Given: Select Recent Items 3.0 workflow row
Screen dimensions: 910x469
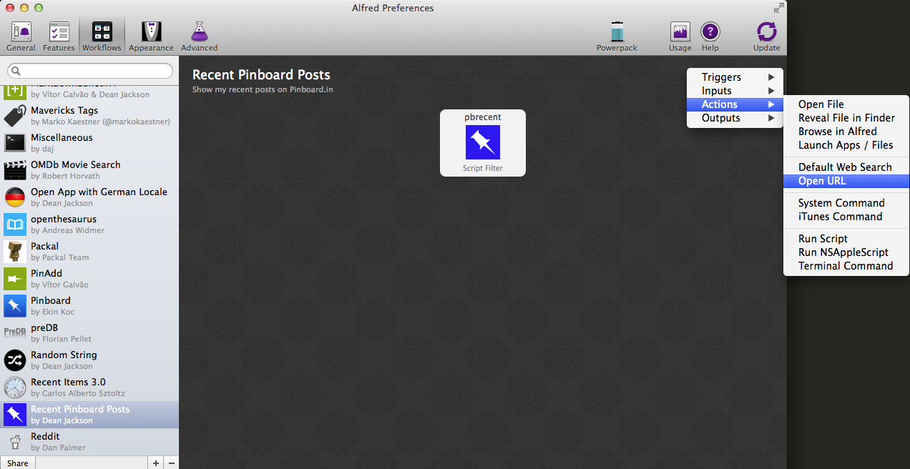Looking at the screenshot, I should 89,387.
